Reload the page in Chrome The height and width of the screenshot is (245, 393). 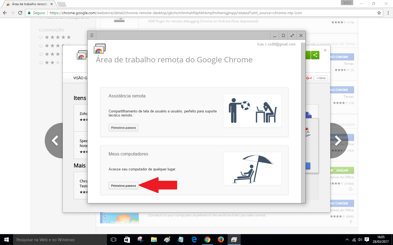coord(20,13)
